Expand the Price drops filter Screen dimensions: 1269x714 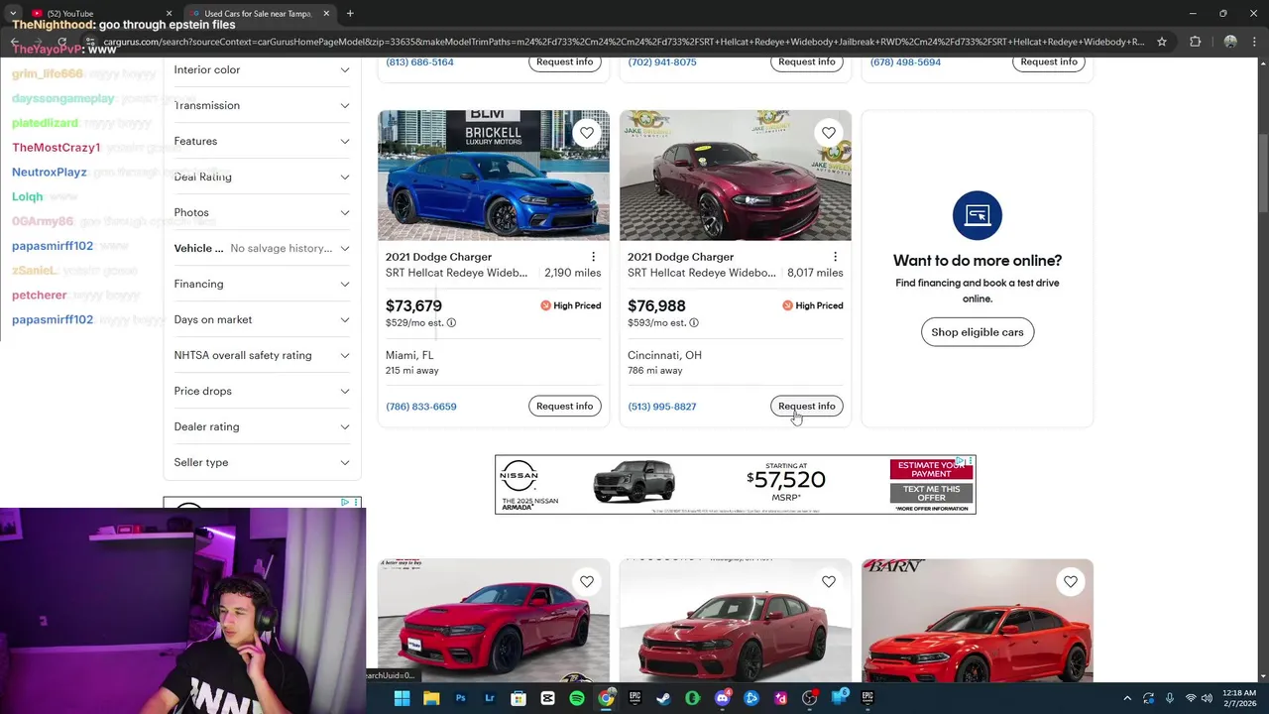pyautogui.click(x=262, y=391)
